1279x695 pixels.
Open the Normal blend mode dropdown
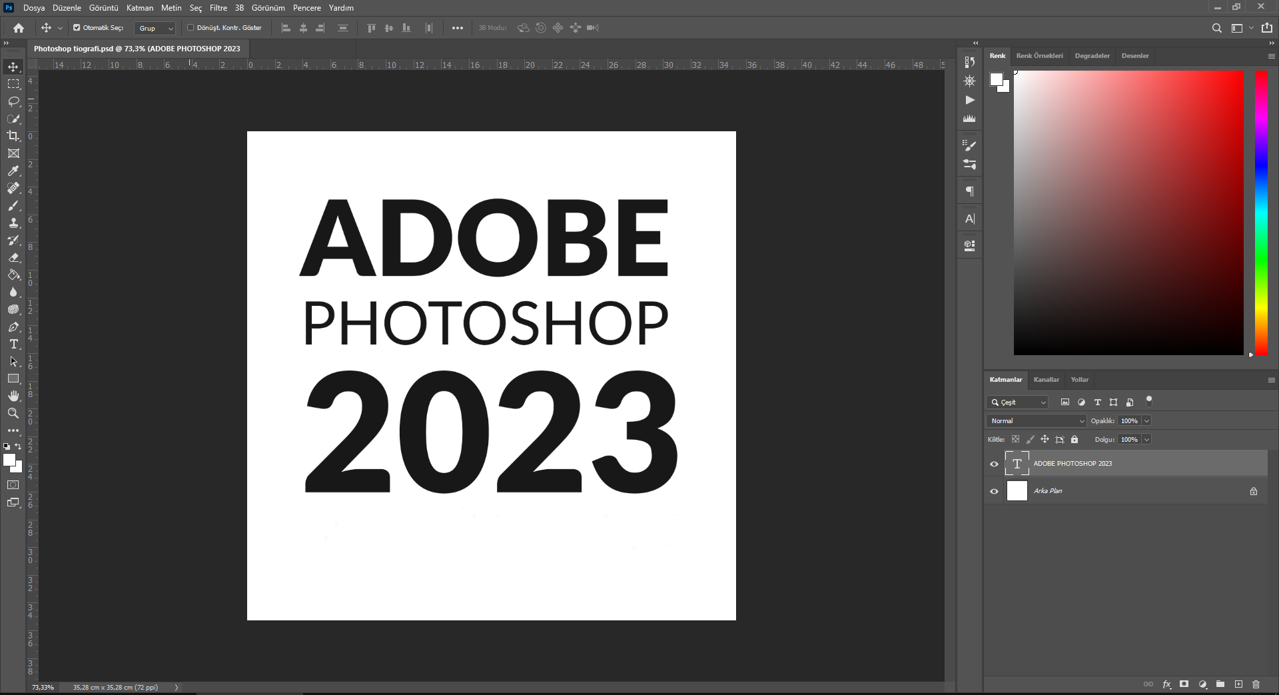pos(1036,421)
